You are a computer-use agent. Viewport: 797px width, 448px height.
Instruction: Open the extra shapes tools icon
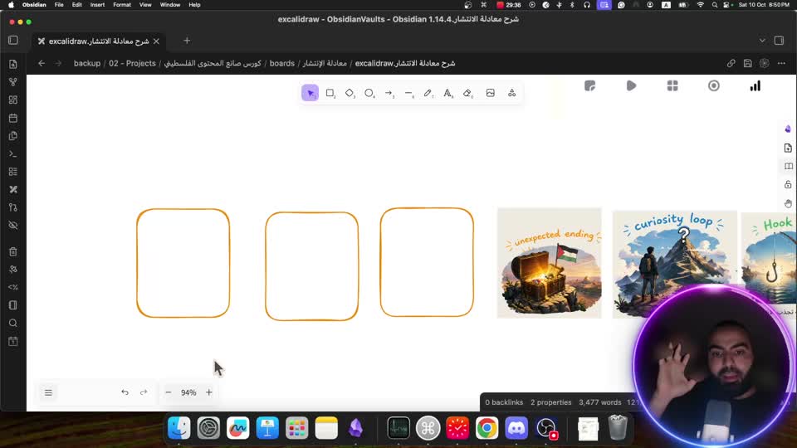click(512, 93)
